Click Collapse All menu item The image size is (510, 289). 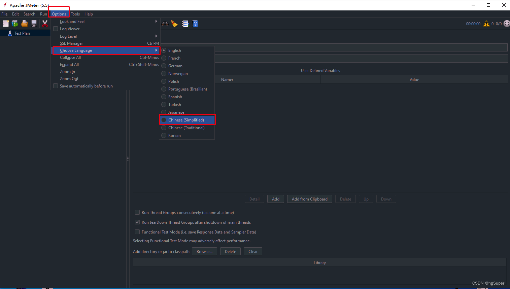tap(105, 58)
